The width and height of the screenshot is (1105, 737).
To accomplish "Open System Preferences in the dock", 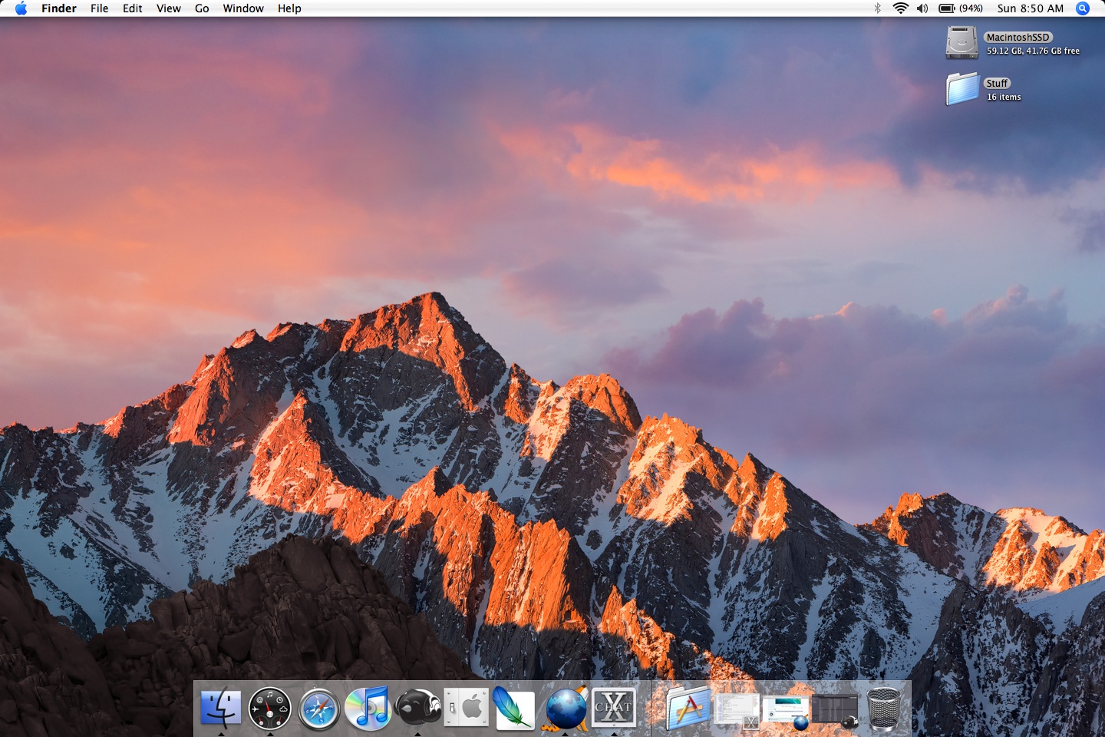I will click(467, 707).
